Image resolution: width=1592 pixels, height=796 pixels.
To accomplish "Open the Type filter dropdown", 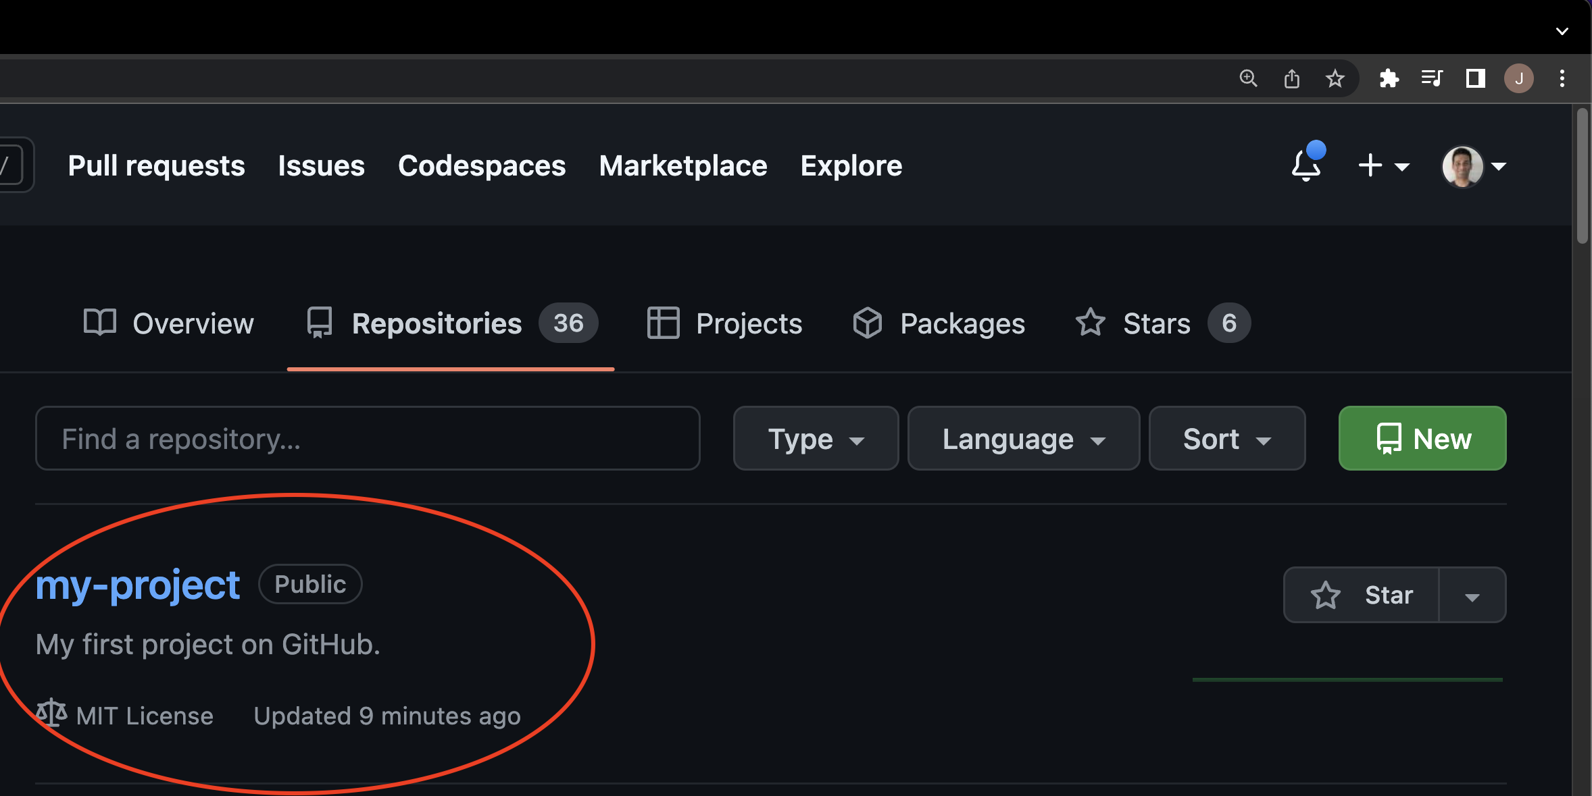I will point(816,438).
